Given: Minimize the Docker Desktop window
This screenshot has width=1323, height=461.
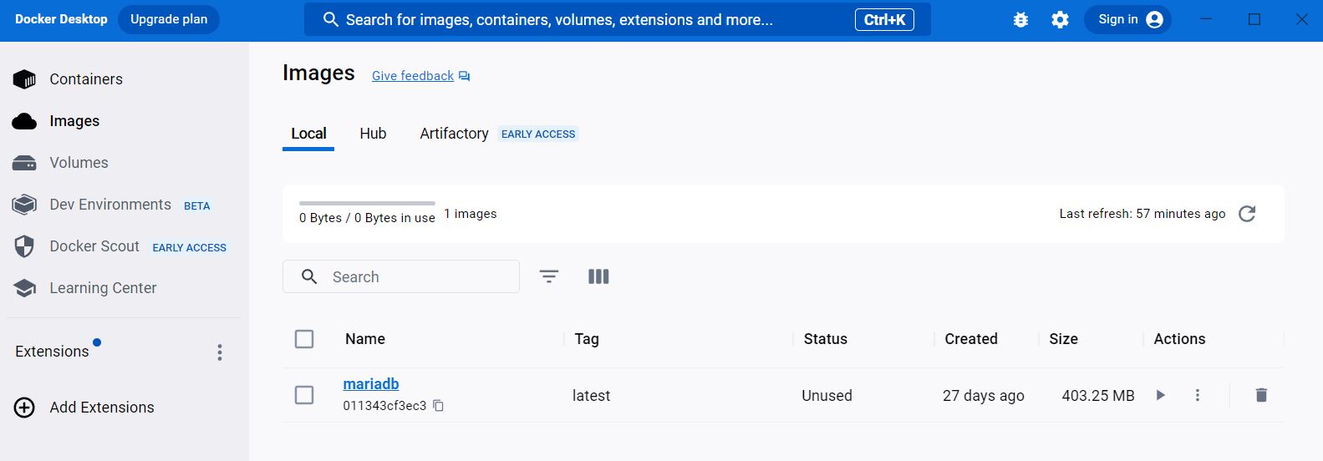Looking at the screenshot, I should 1206,19.
